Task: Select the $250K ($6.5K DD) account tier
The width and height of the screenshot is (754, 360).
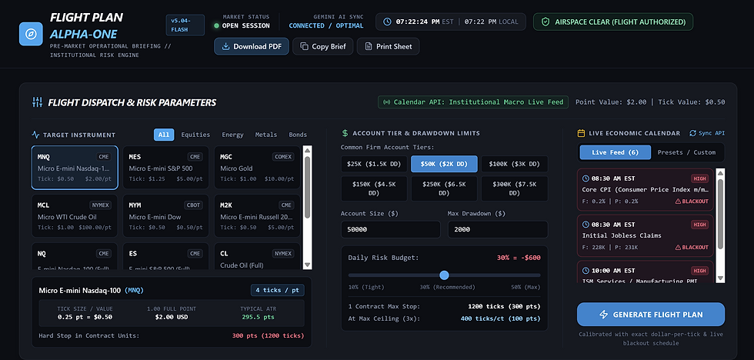Action: click(x=445, y=188)
